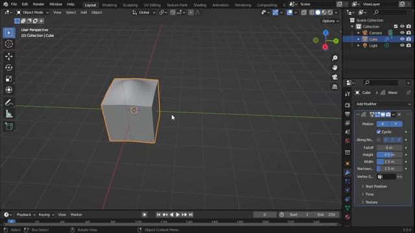Open the Global transform orientation dropdown
This screenshot has width=415, height=233.
click(x=144, y=12)
